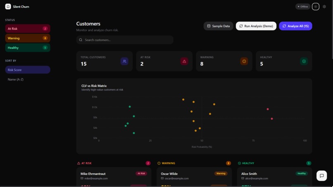Click the At Risk column count badge 2

148,163
